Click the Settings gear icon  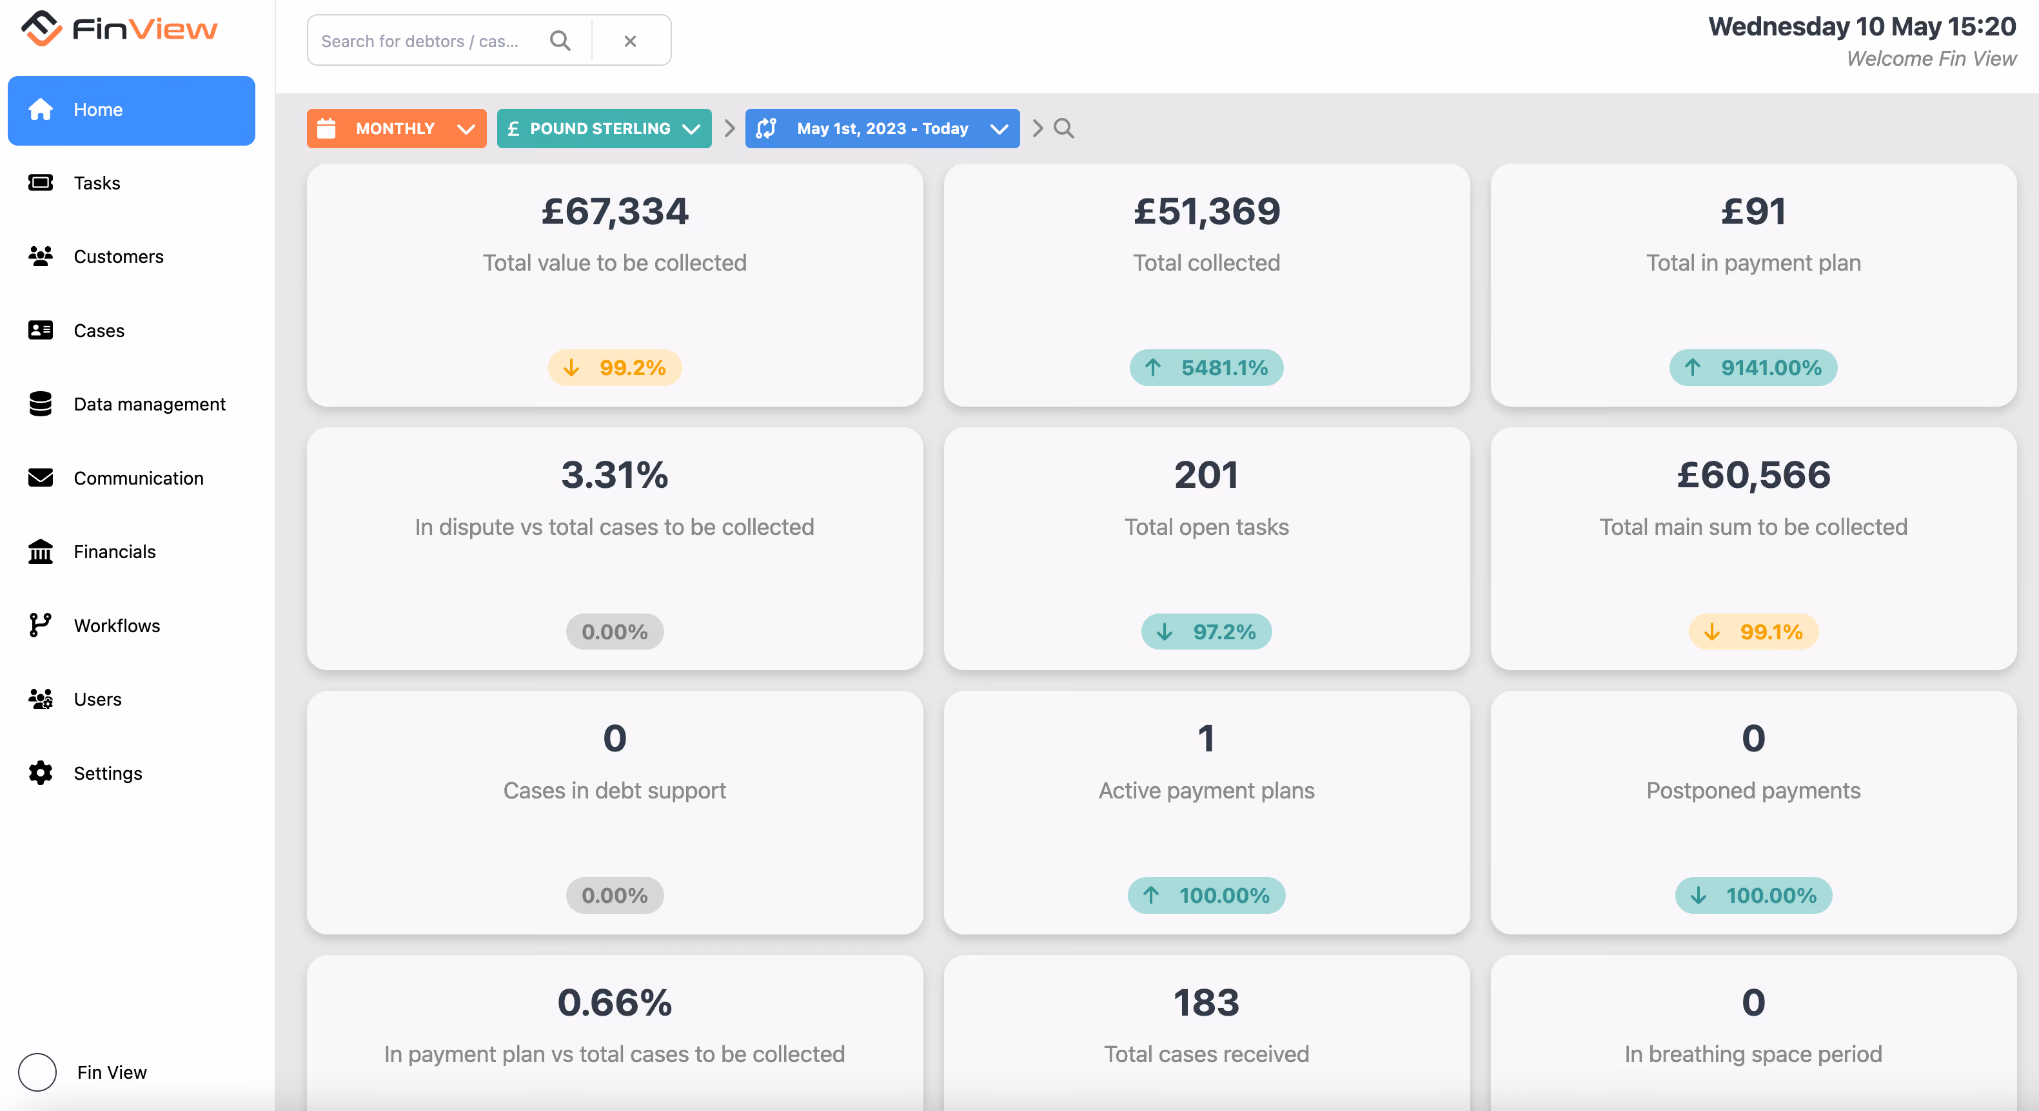pyautogui.click(x=41, y=773)
